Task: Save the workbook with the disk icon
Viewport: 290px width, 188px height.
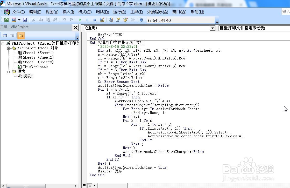Action: (x=25, y=20)
